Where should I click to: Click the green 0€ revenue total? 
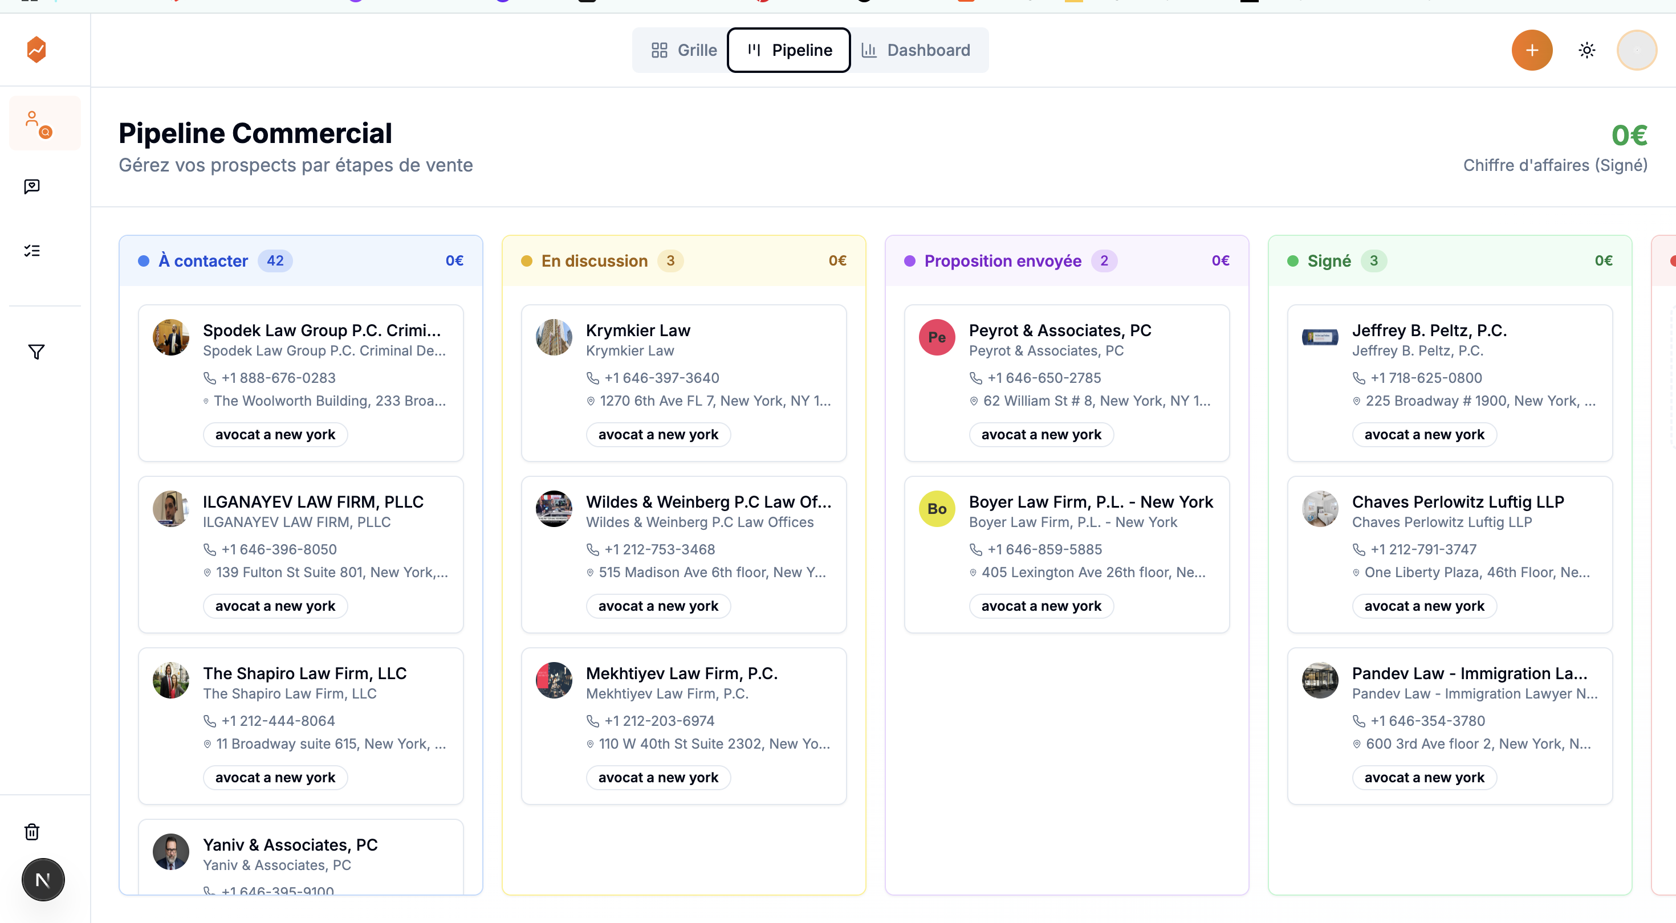pyautogui.click(x=1629, y=136)
